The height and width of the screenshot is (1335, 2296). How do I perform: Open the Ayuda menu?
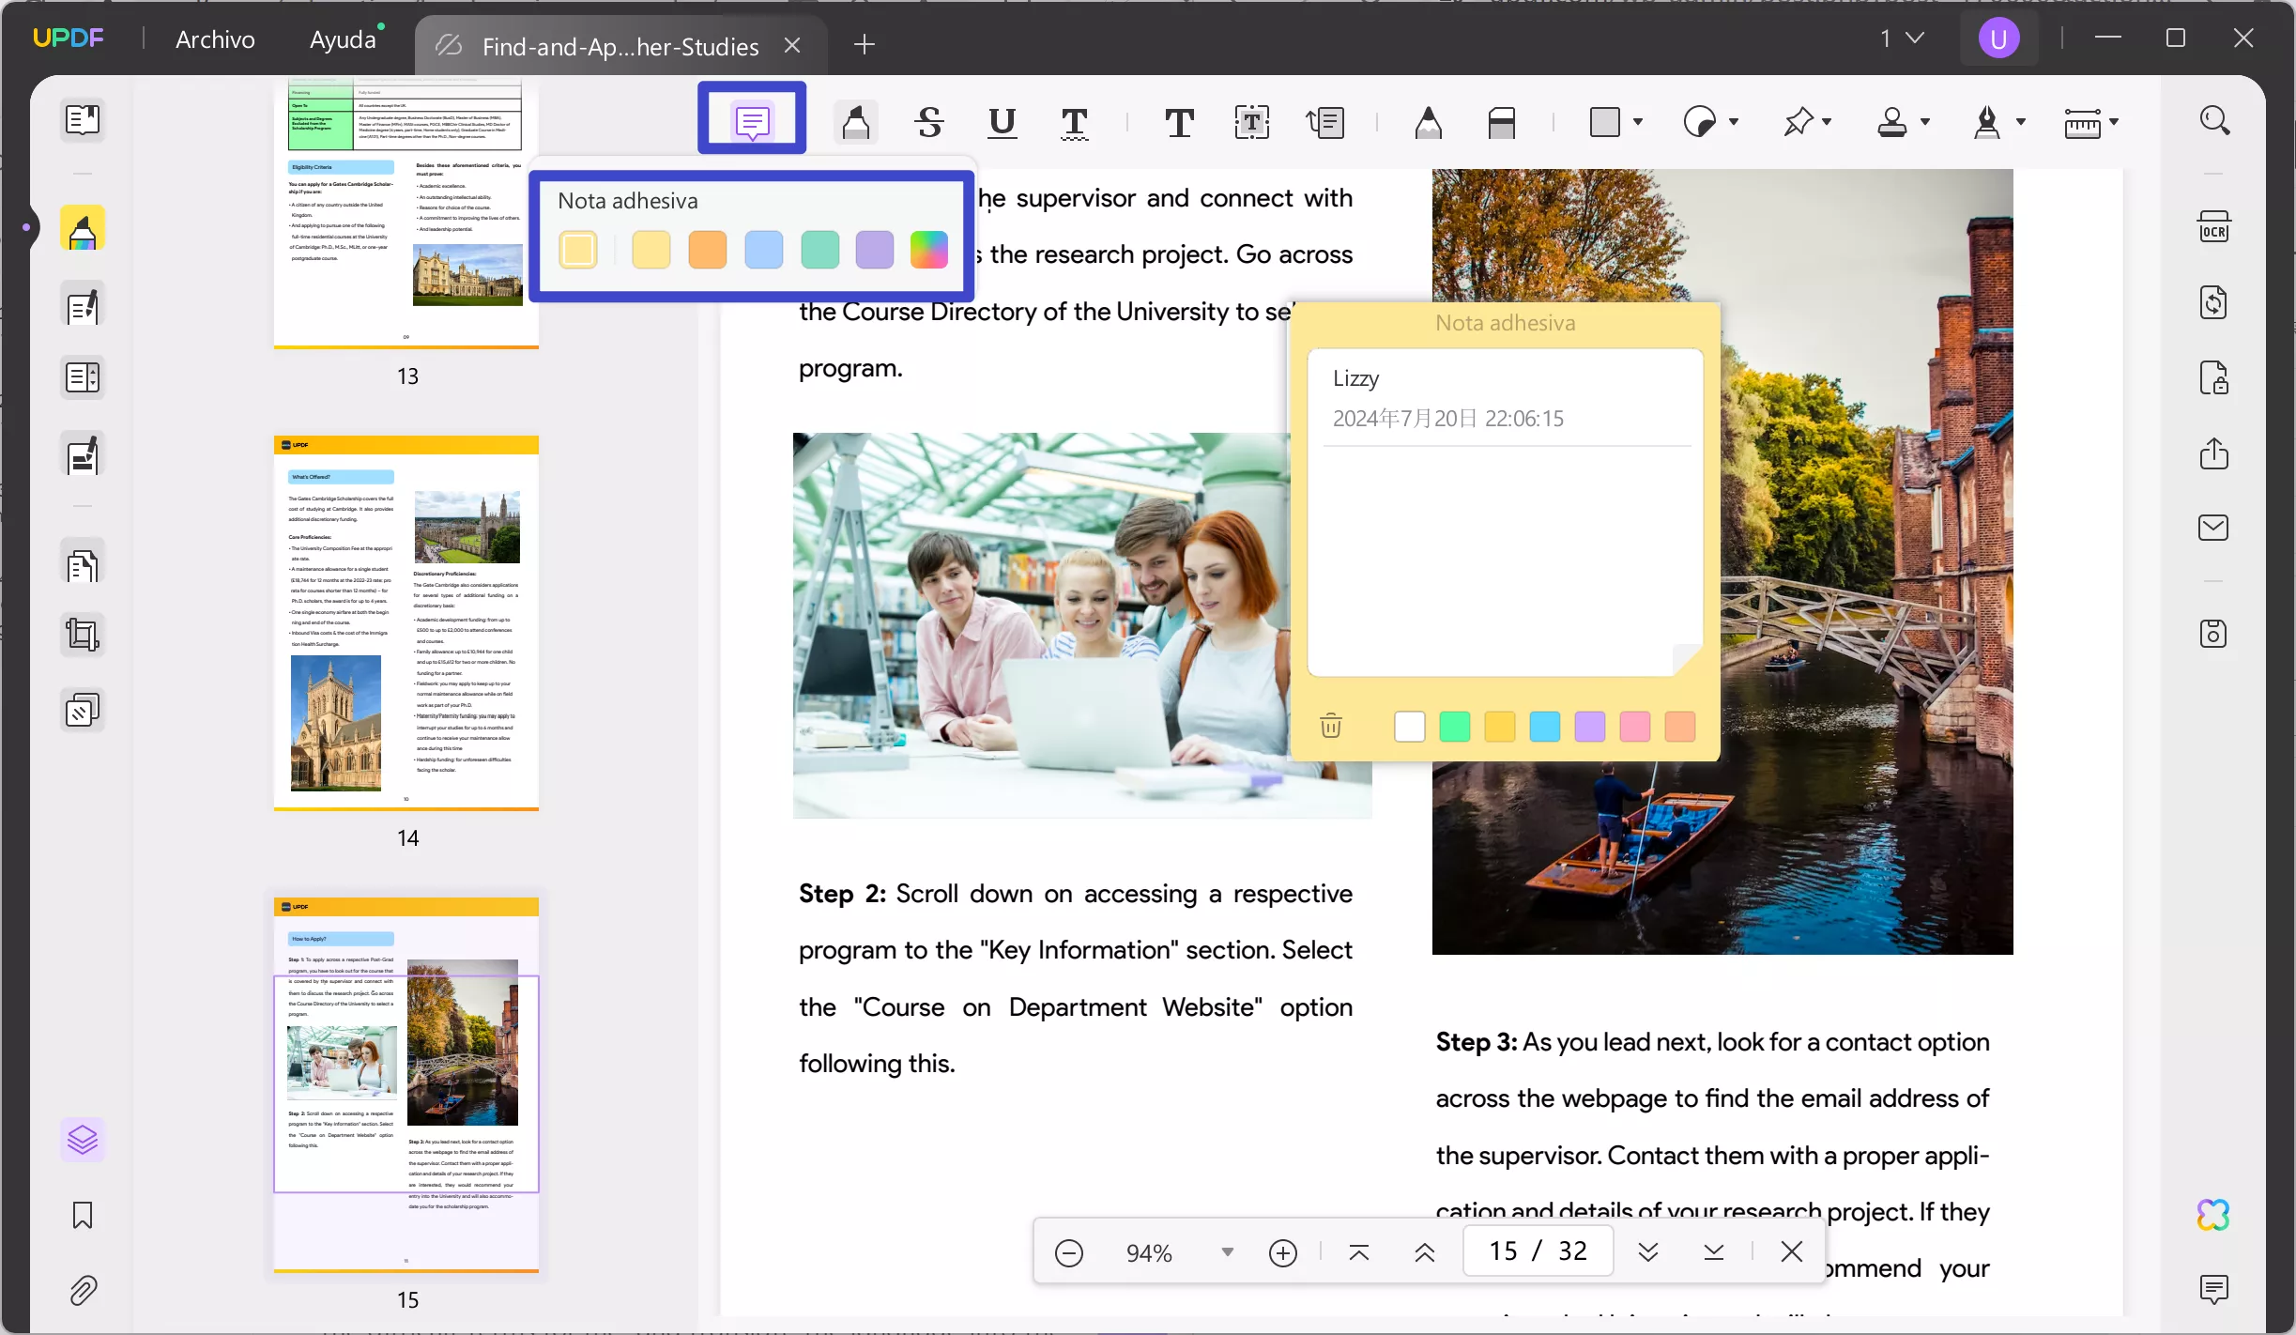343,39
